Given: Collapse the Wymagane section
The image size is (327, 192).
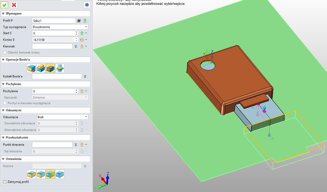Looking at the screenshot, I should pyautogui.click(x=3, y=13).
